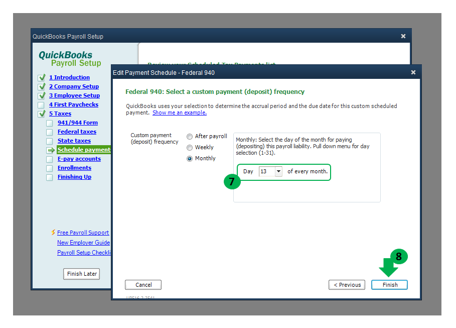Cancel the Edit Payment Schedule dialog
Screen dimensions: 456x328
coord(143,285)
